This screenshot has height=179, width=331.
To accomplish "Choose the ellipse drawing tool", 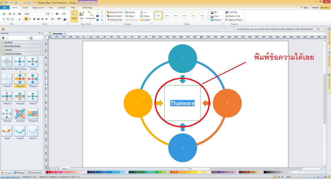I will pos(98,20).
